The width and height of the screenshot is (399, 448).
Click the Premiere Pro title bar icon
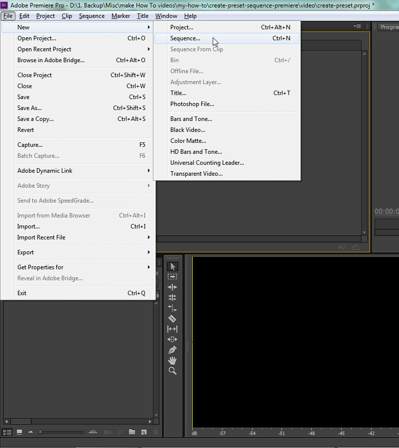(x=4, y=5)
